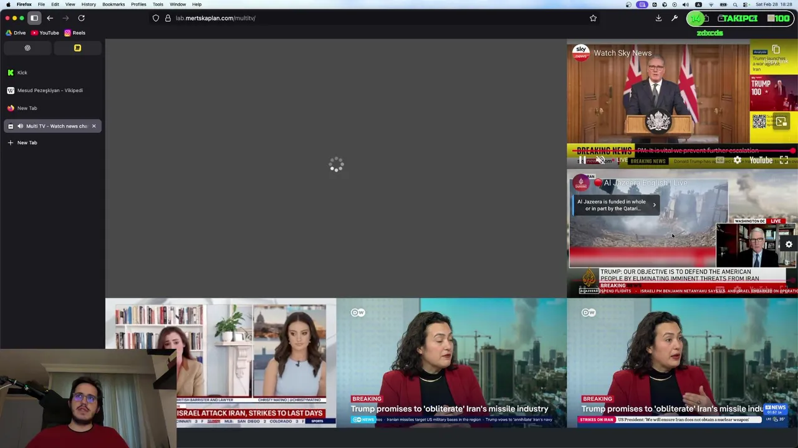Expand the Al Jazeera funding notice chevron
798x448 pixels.
(x=654, y=205)
